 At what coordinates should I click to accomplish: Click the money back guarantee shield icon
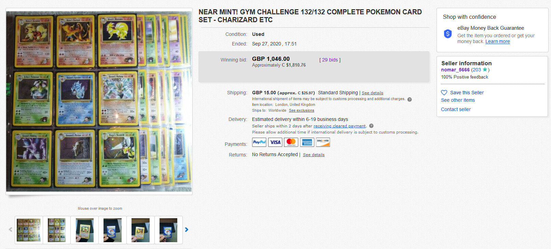coord(448,34)
